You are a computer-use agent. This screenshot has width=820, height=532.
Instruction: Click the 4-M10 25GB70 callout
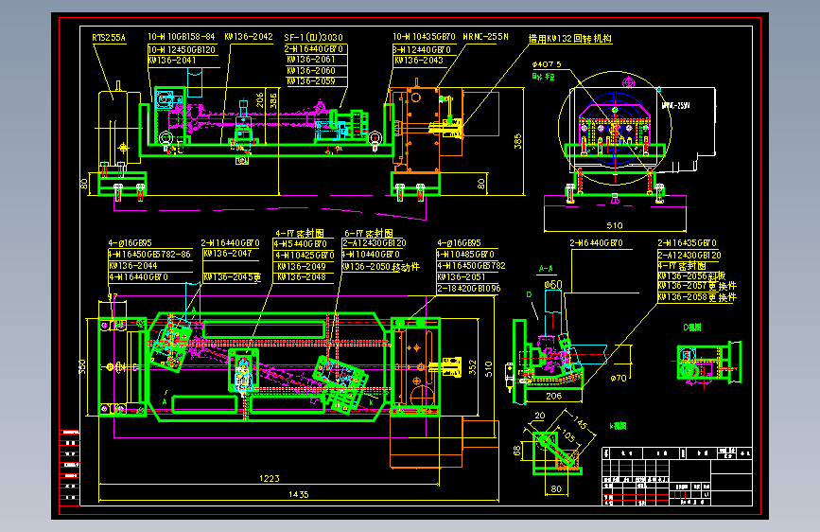(305, 255)
